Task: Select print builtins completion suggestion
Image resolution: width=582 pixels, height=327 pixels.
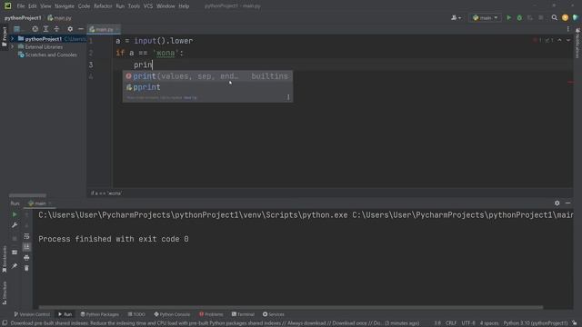Action: 207,76
